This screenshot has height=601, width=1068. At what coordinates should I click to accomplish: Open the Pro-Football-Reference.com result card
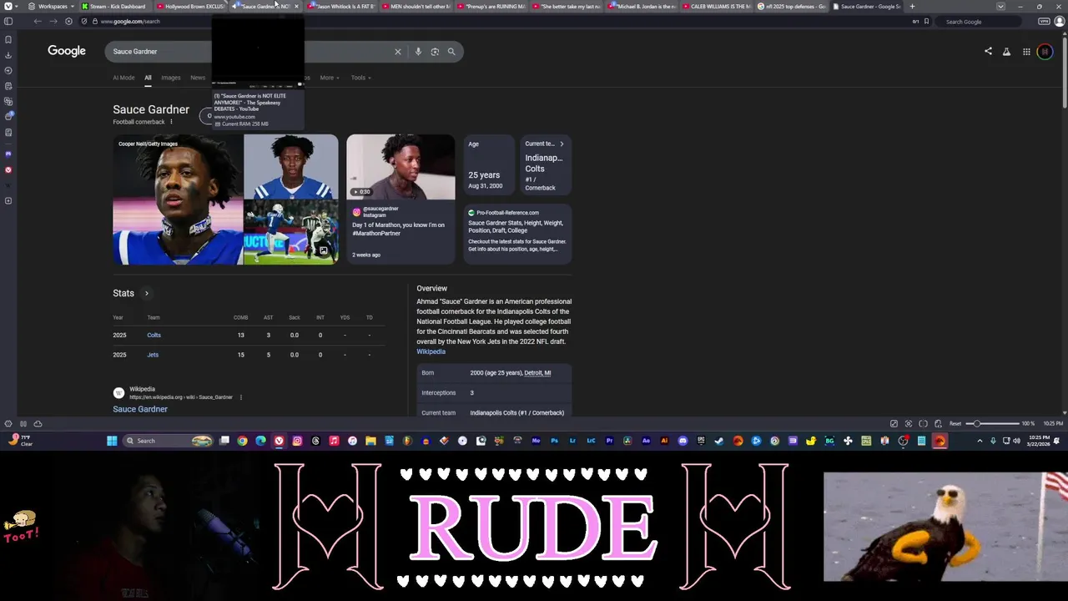tap(517, 234)
